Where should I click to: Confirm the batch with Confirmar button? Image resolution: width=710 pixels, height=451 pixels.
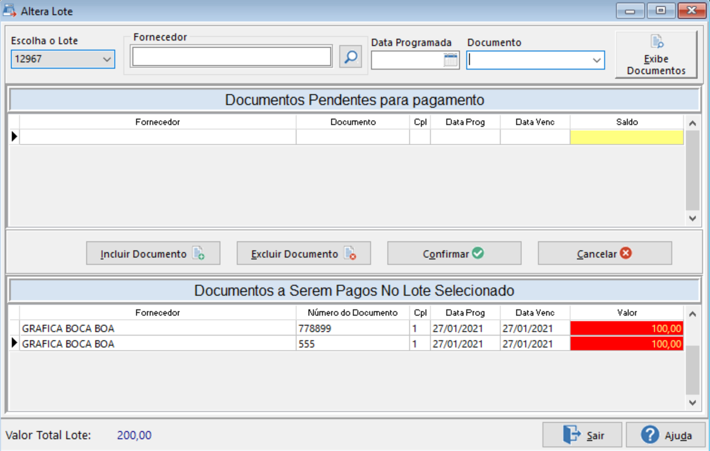tap(454, 254)
